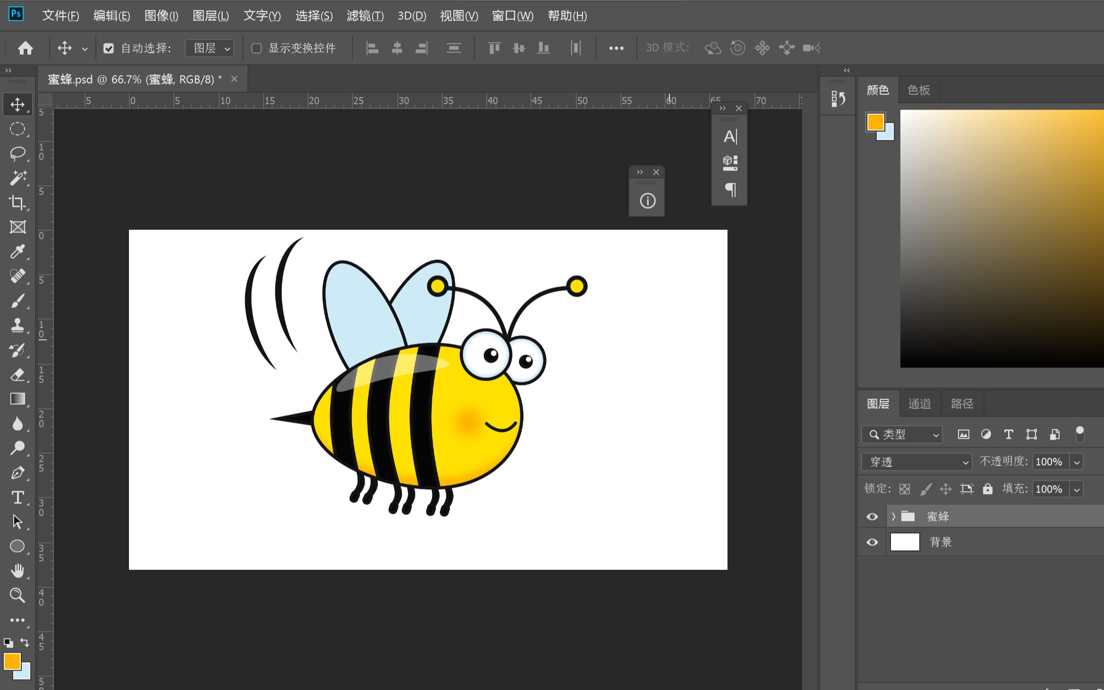Open the fill 填充 slider arrow

(1077, 489)
